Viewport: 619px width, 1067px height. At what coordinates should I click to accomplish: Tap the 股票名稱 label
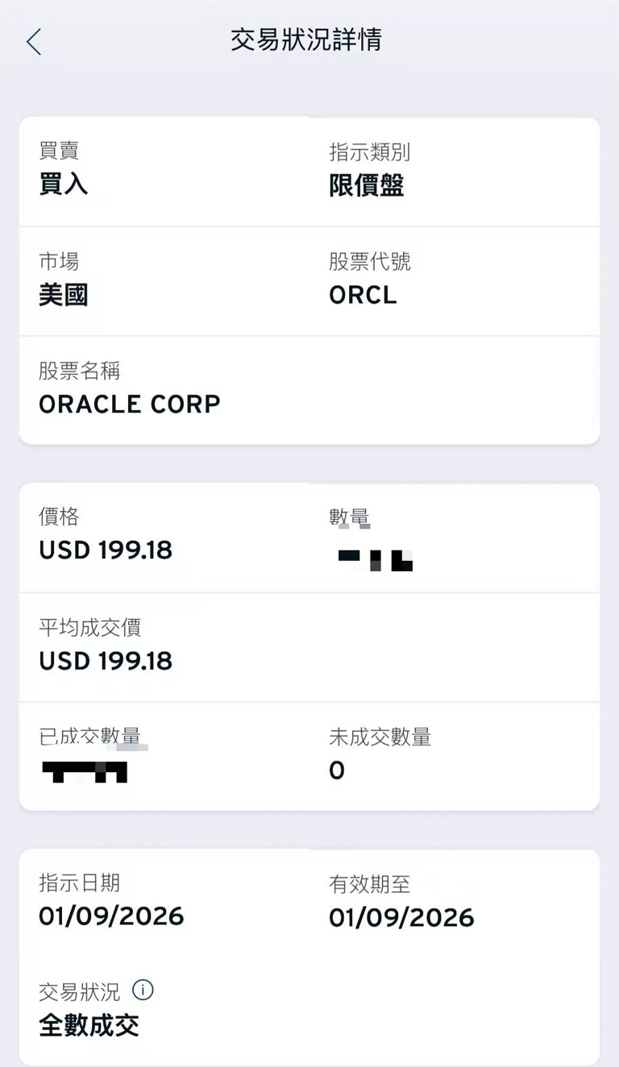pos(79,371)
